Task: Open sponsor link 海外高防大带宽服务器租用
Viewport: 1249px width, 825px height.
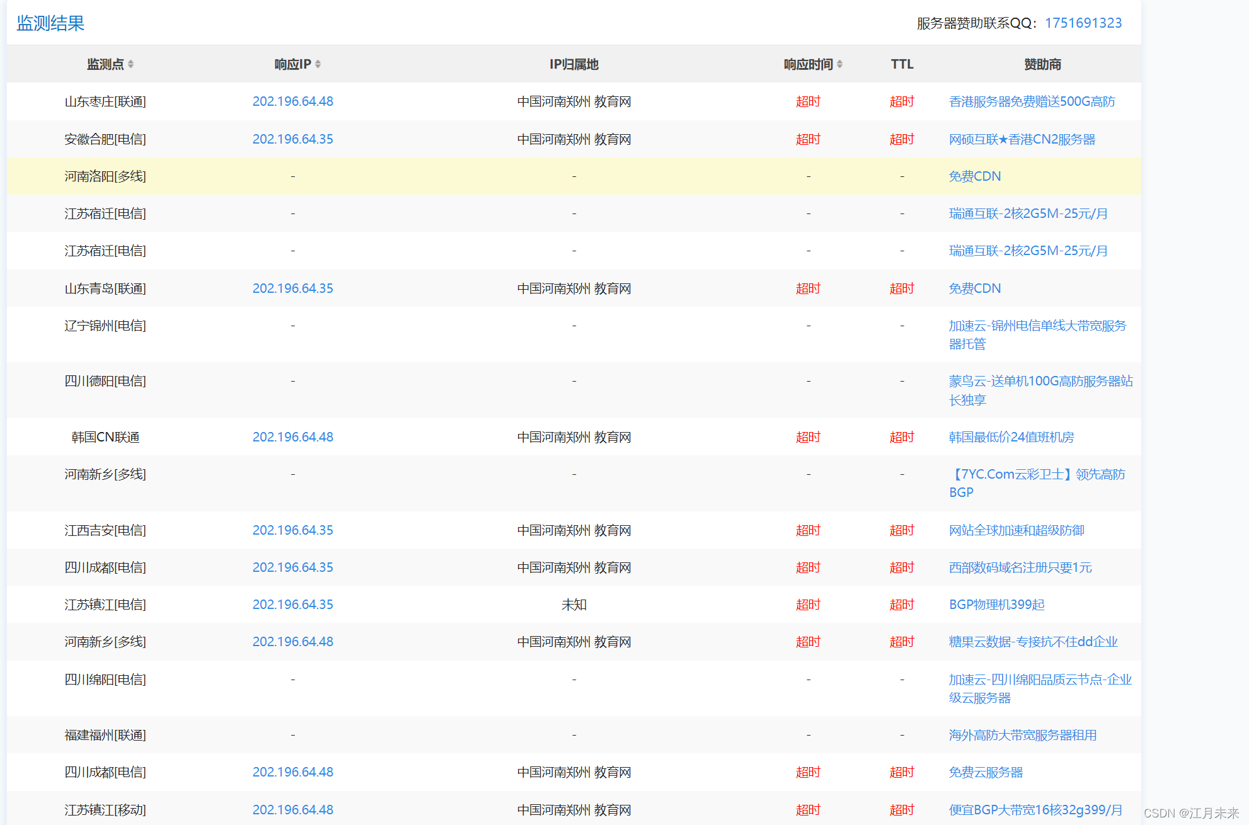Action: tap(1023, 735)
